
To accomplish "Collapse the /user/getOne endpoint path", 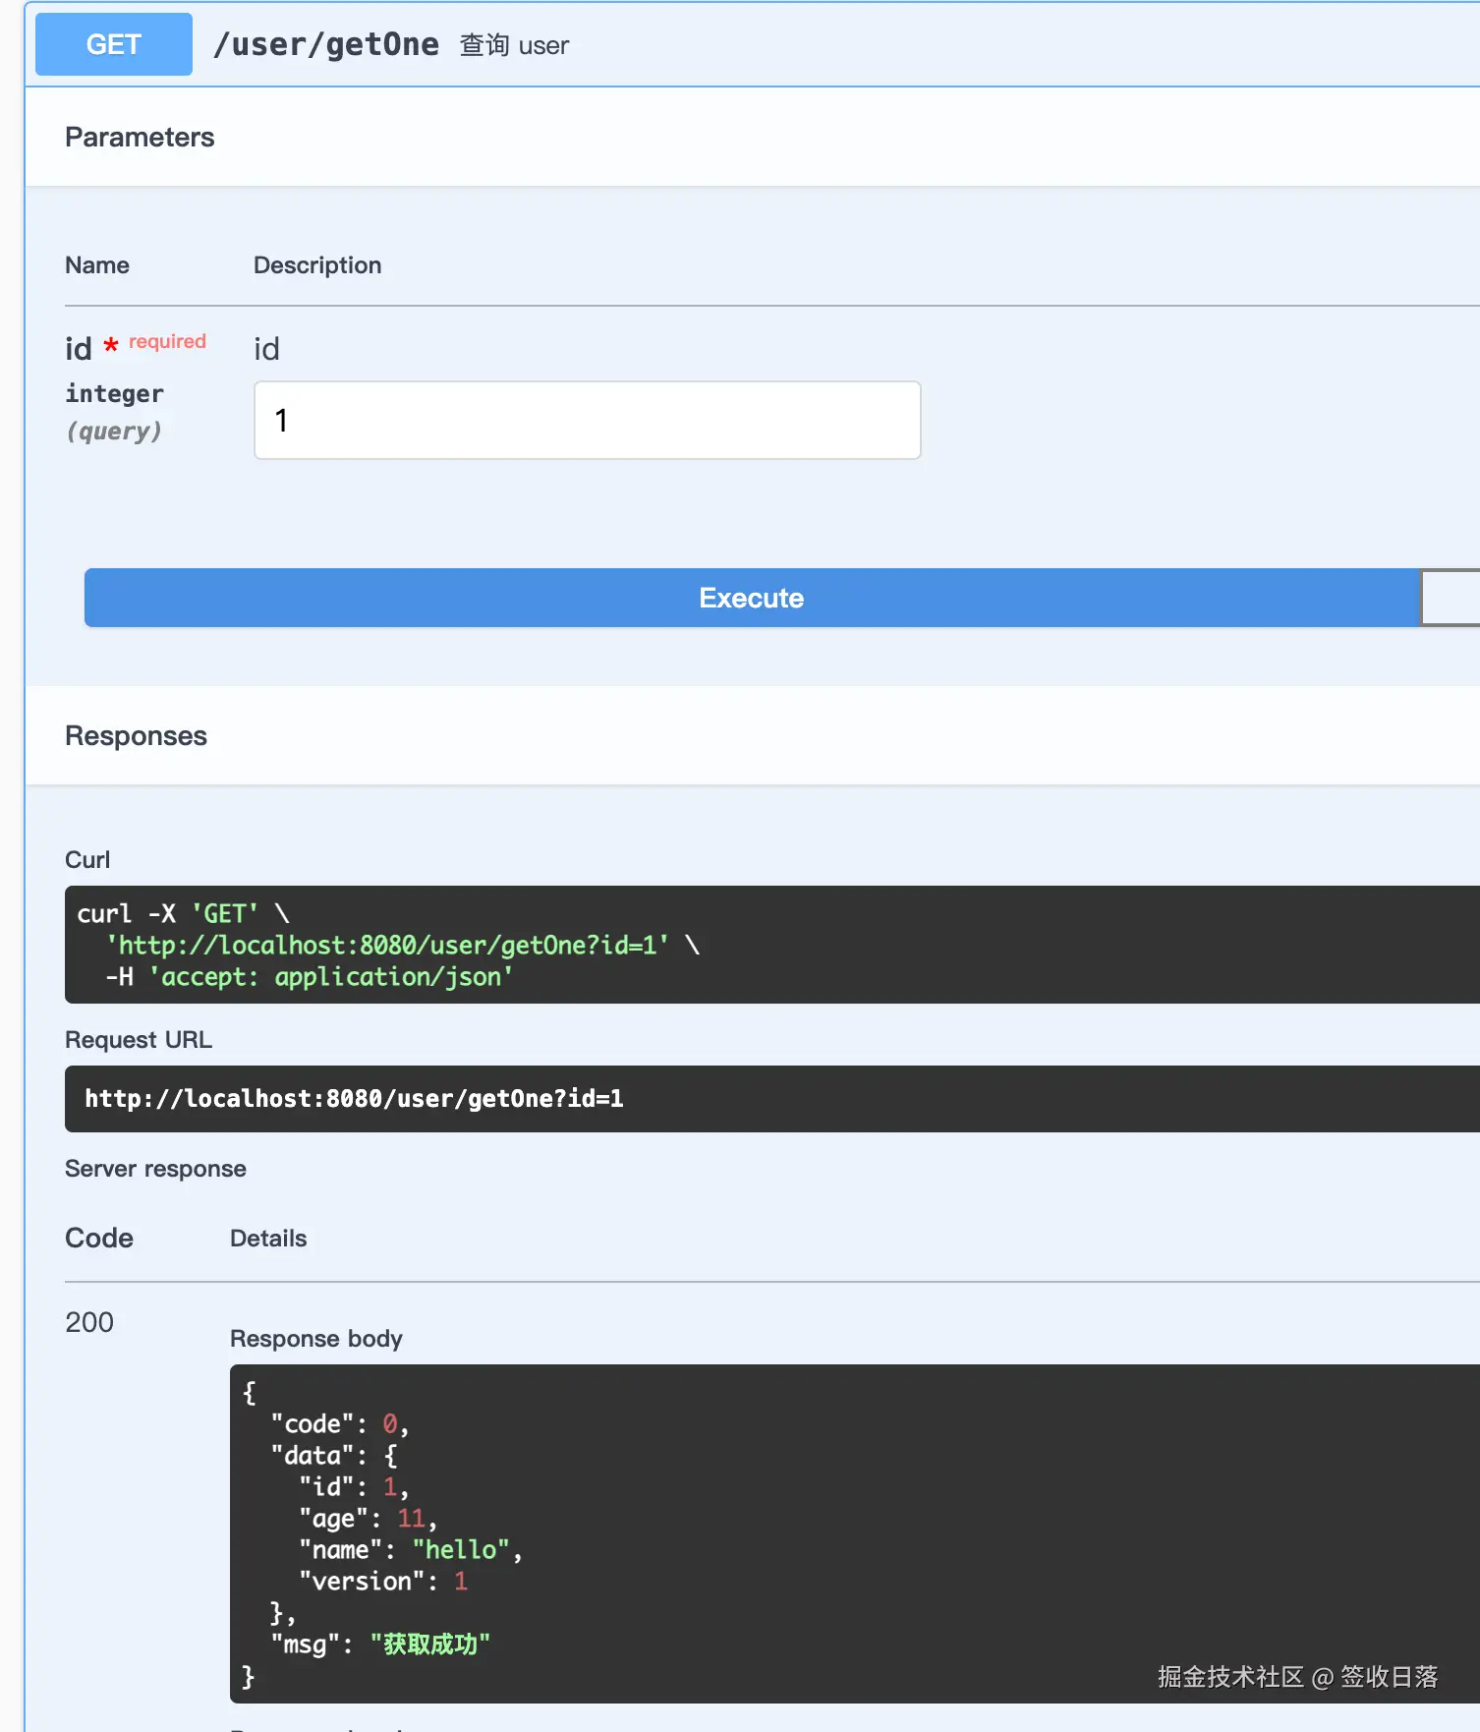I will tap(326, 44).
